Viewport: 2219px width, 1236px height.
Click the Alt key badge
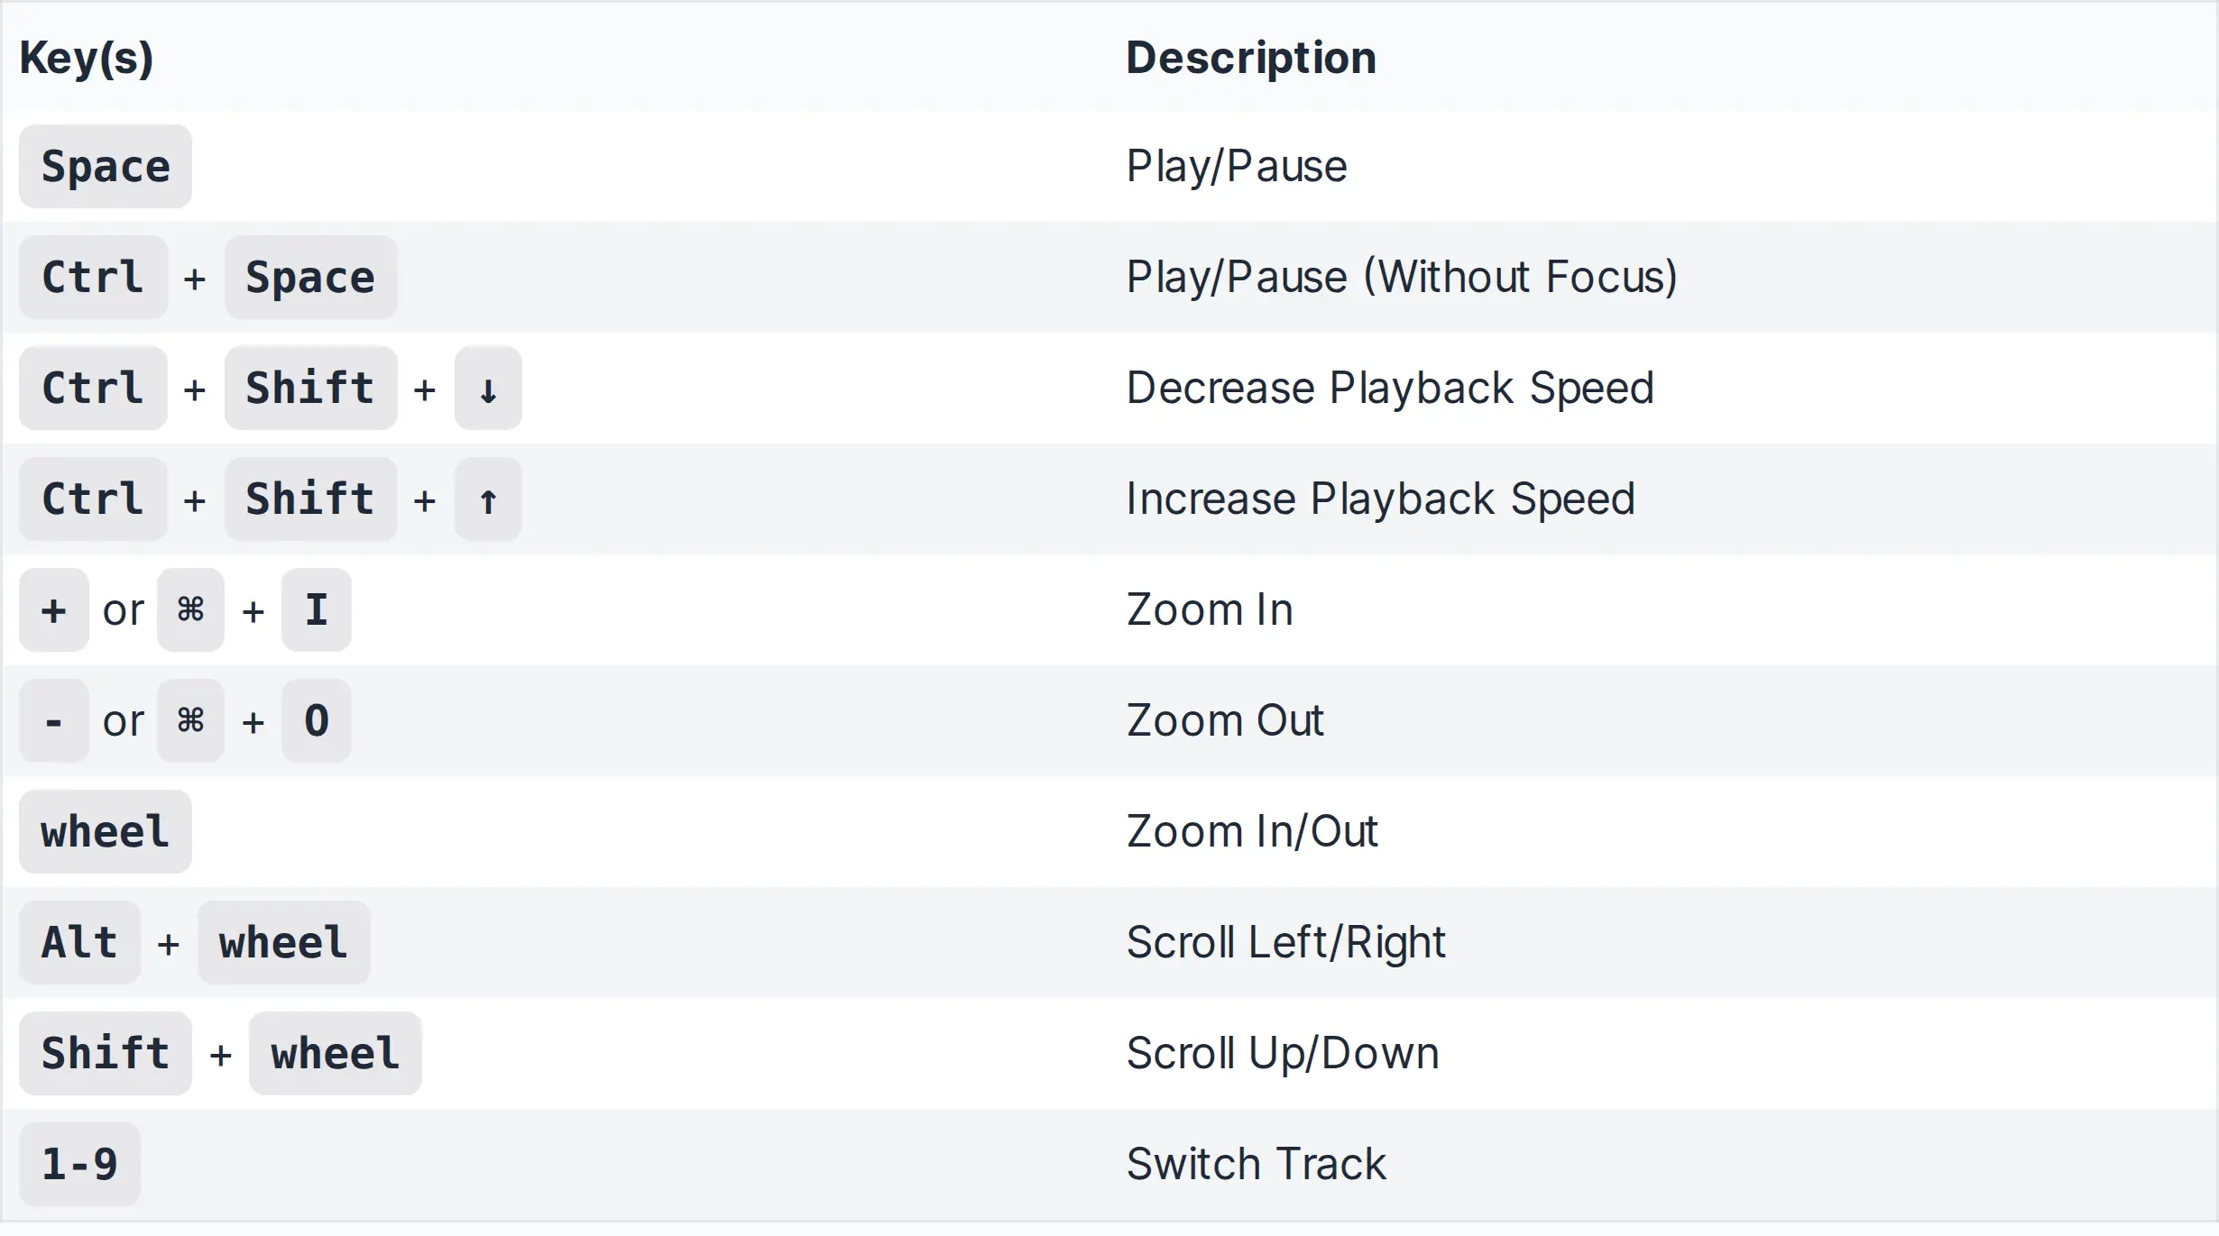pos(79,943)
